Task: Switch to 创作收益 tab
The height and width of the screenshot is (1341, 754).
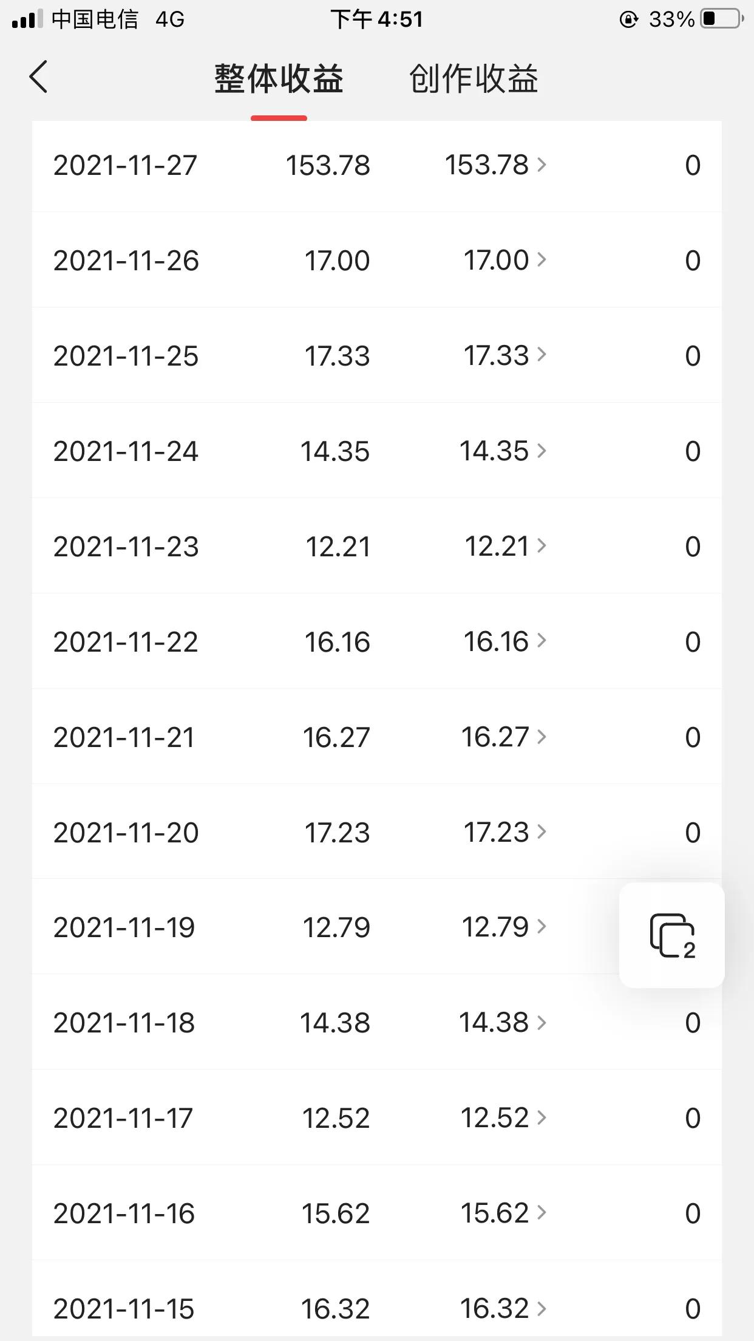Action: click(x=474, y=79)
